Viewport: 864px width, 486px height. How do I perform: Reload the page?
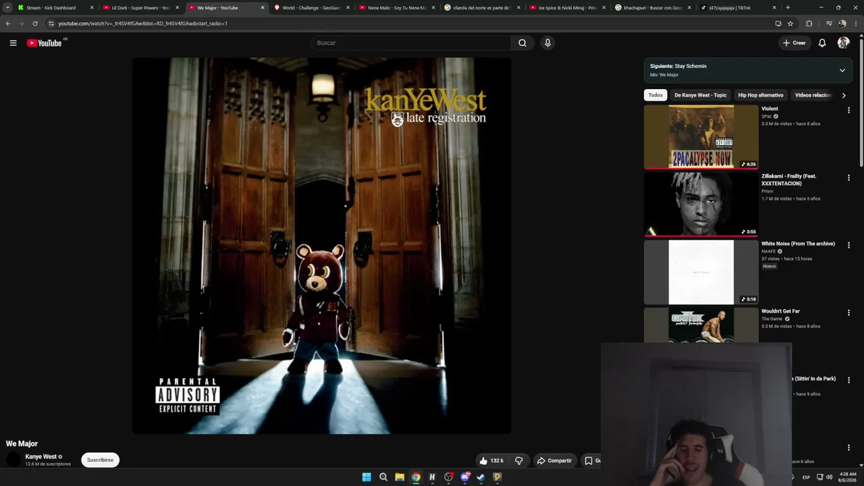tap(35, 23)
